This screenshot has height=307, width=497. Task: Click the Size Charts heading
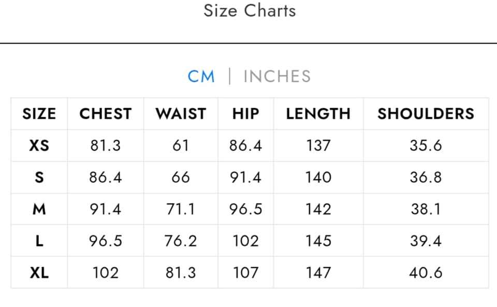click(x=250, y=10)
